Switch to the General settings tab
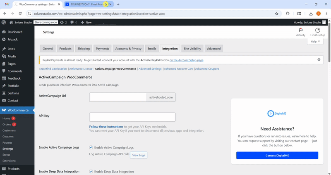This screenshot has height=175, width=331. tap(48, 48)
